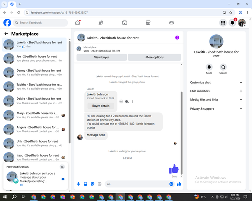The width and height of the screenshot is (252, 201).
Task: React to Lakeith Johnson card with emoji
Action: click(x=121, y=102)
